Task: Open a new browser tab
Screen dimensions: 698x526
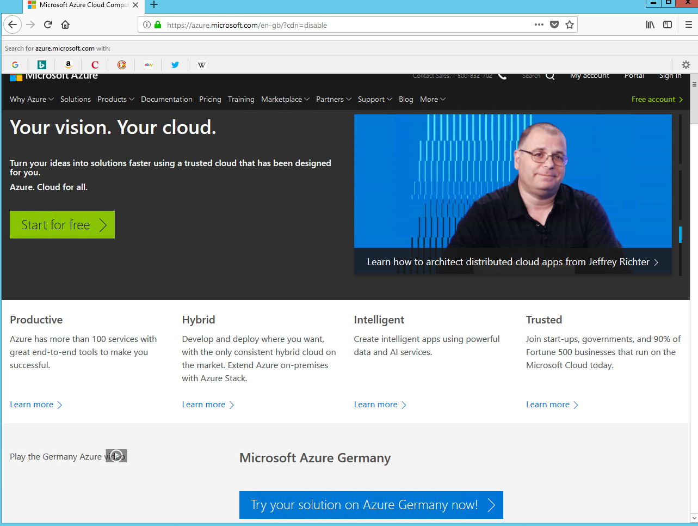Action: [x=154, y=5]
